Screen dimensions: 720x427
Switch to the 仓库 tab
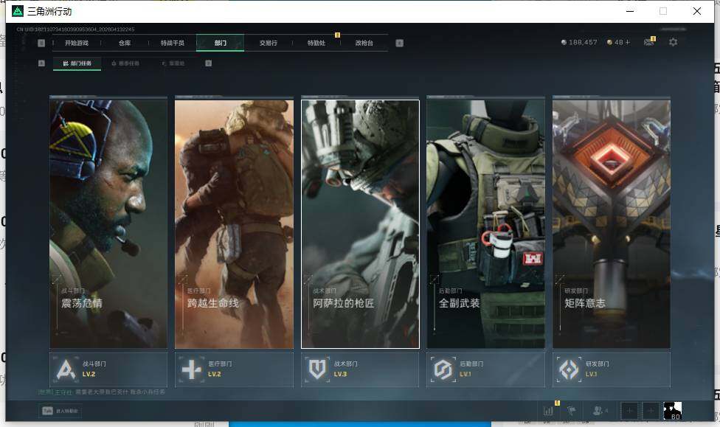point(125,43)
